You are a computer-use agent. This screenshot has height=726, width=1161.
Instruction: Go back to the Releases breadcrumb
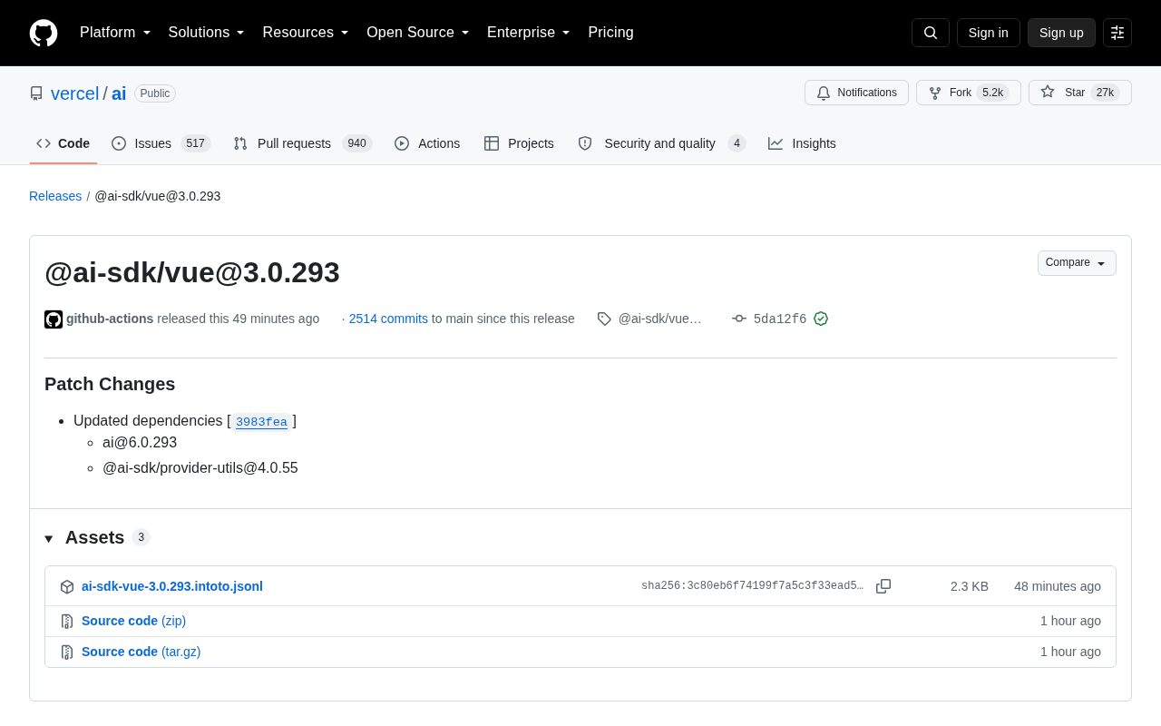coord(55,196)
